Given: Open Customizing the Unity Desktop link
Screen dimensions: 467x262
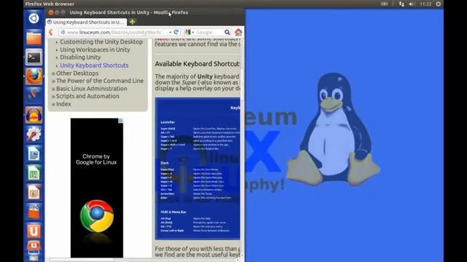Looking at the screenshot, I should tap(101, 42).
